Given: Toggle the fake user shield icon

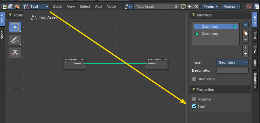Looking at the screenshot, I should pyautogui.click(x=183, y=7).
